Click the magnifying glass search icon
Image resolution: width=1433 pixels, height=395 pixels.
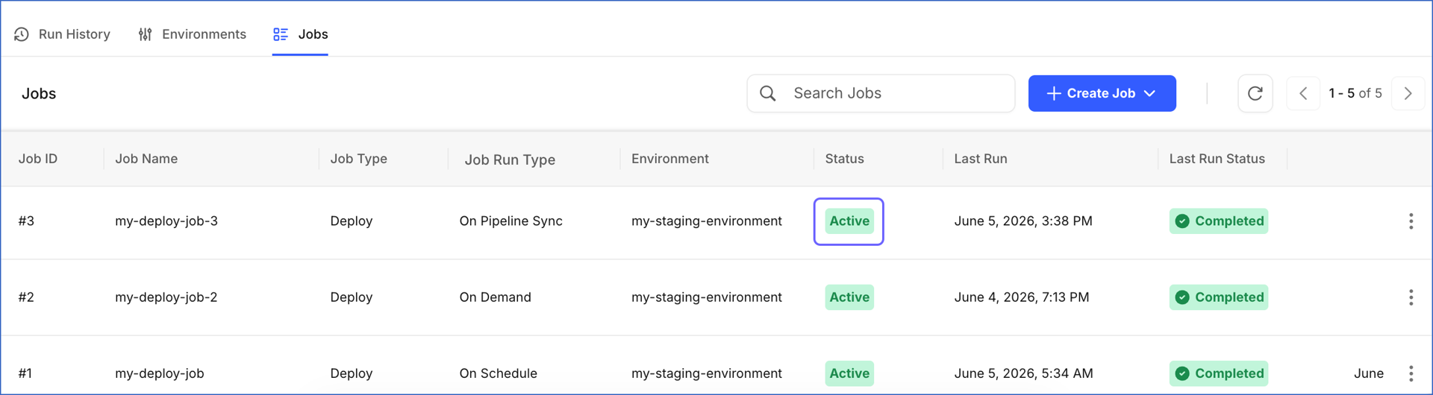767,93
